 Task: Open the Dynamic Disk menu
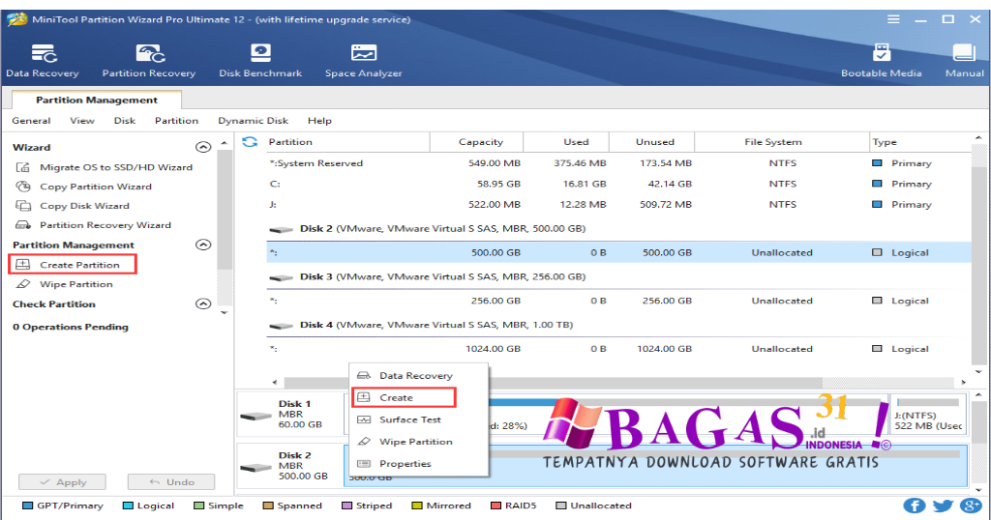coord(253,121)
